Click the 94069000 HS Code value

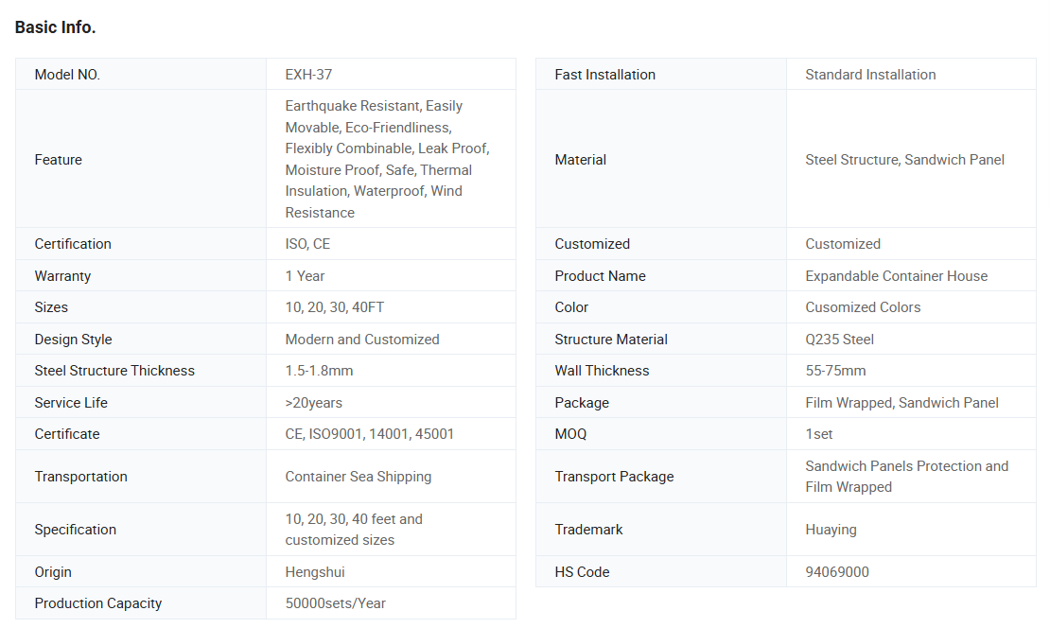pyautogui.click(x=837, y=572)
